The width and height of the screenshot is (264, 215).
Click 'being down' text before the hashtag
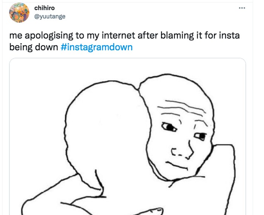point(34,47)
